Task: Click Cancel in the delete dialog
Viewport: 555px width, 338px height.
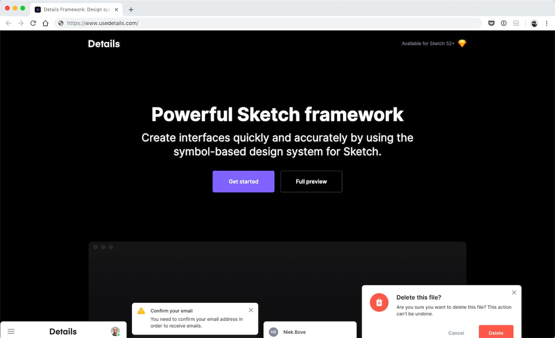Action: pos(456,333)
